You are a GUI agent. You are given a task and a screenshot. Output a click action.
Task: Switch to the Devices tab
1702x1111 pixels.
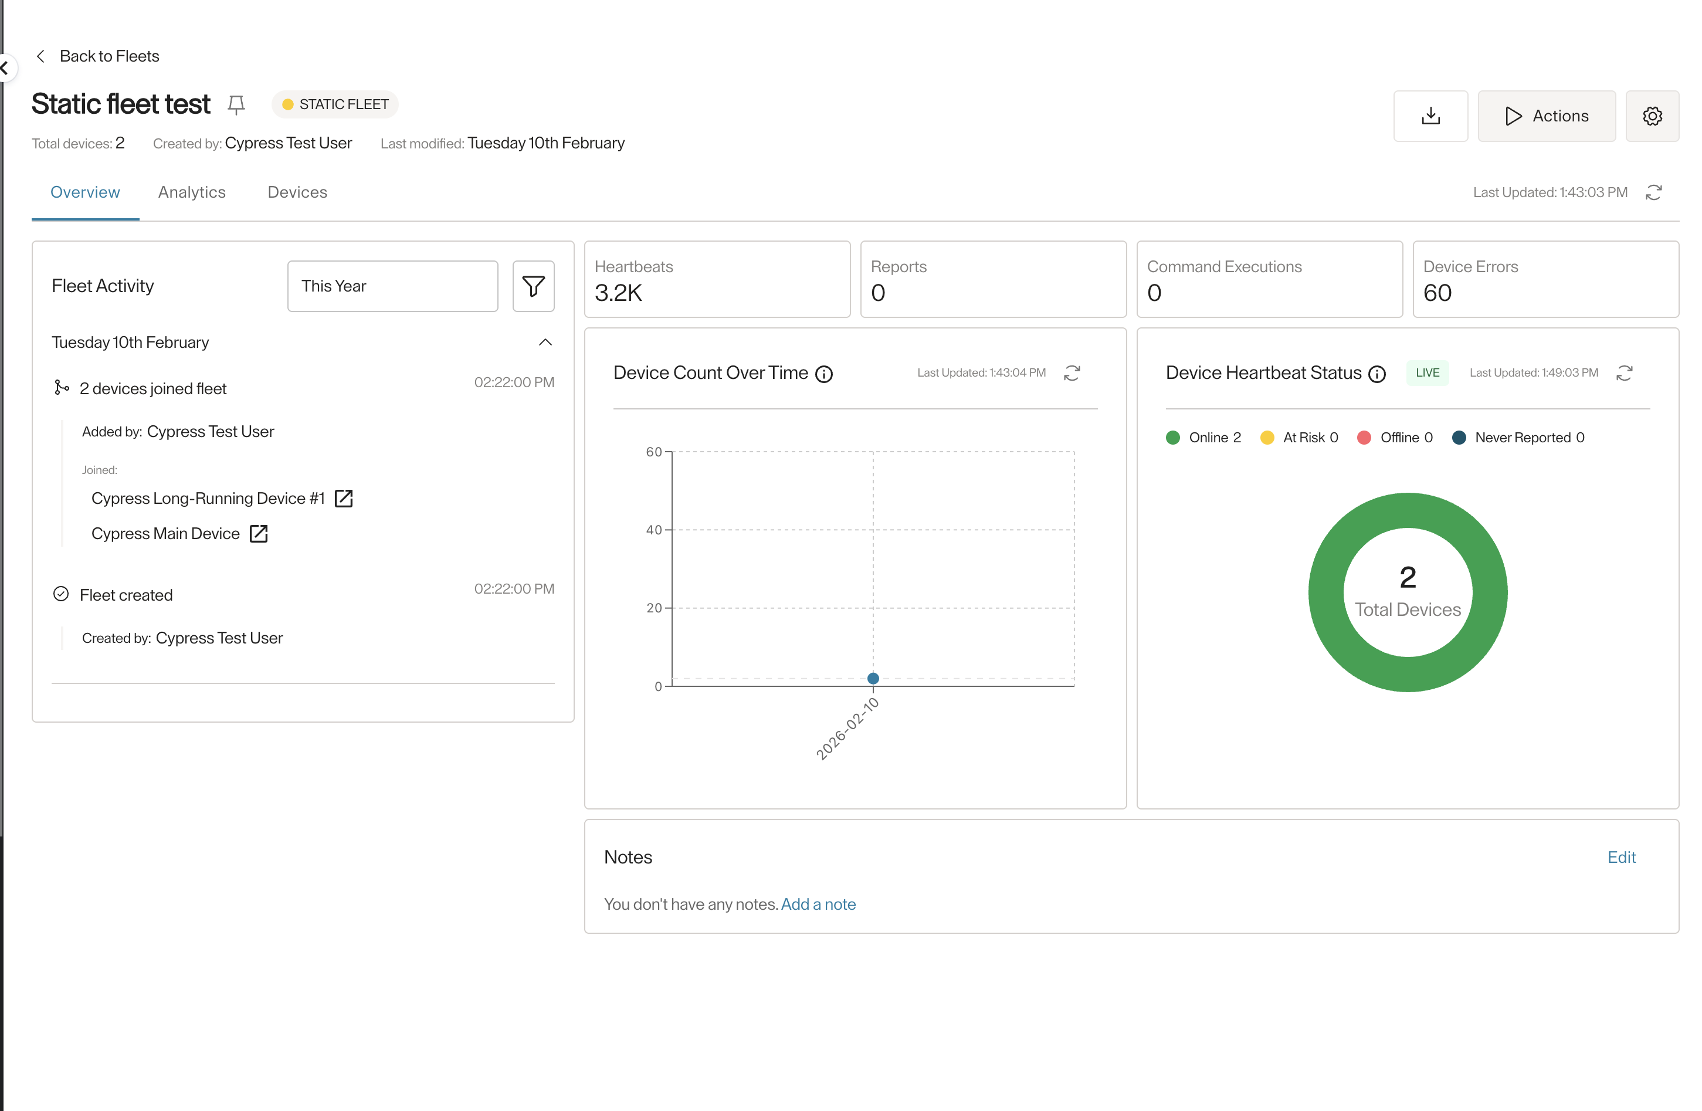pyautogui.click(x=297, y=192)
